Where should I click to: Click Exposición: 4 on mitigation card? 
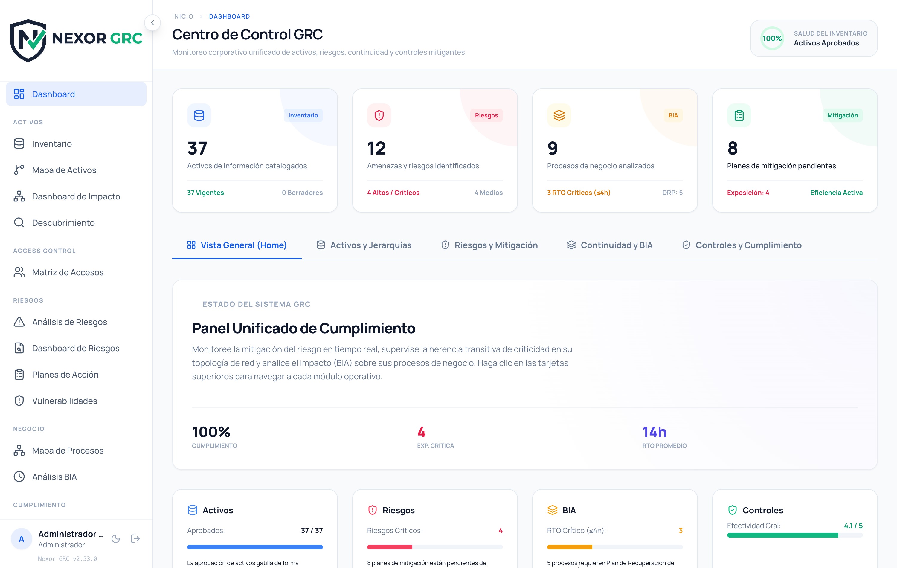[748, 193]
